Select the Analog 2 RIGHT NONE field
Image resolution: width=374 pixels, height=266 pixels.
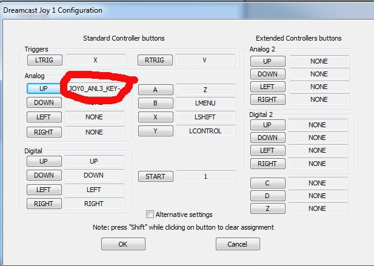click(319, 99)
